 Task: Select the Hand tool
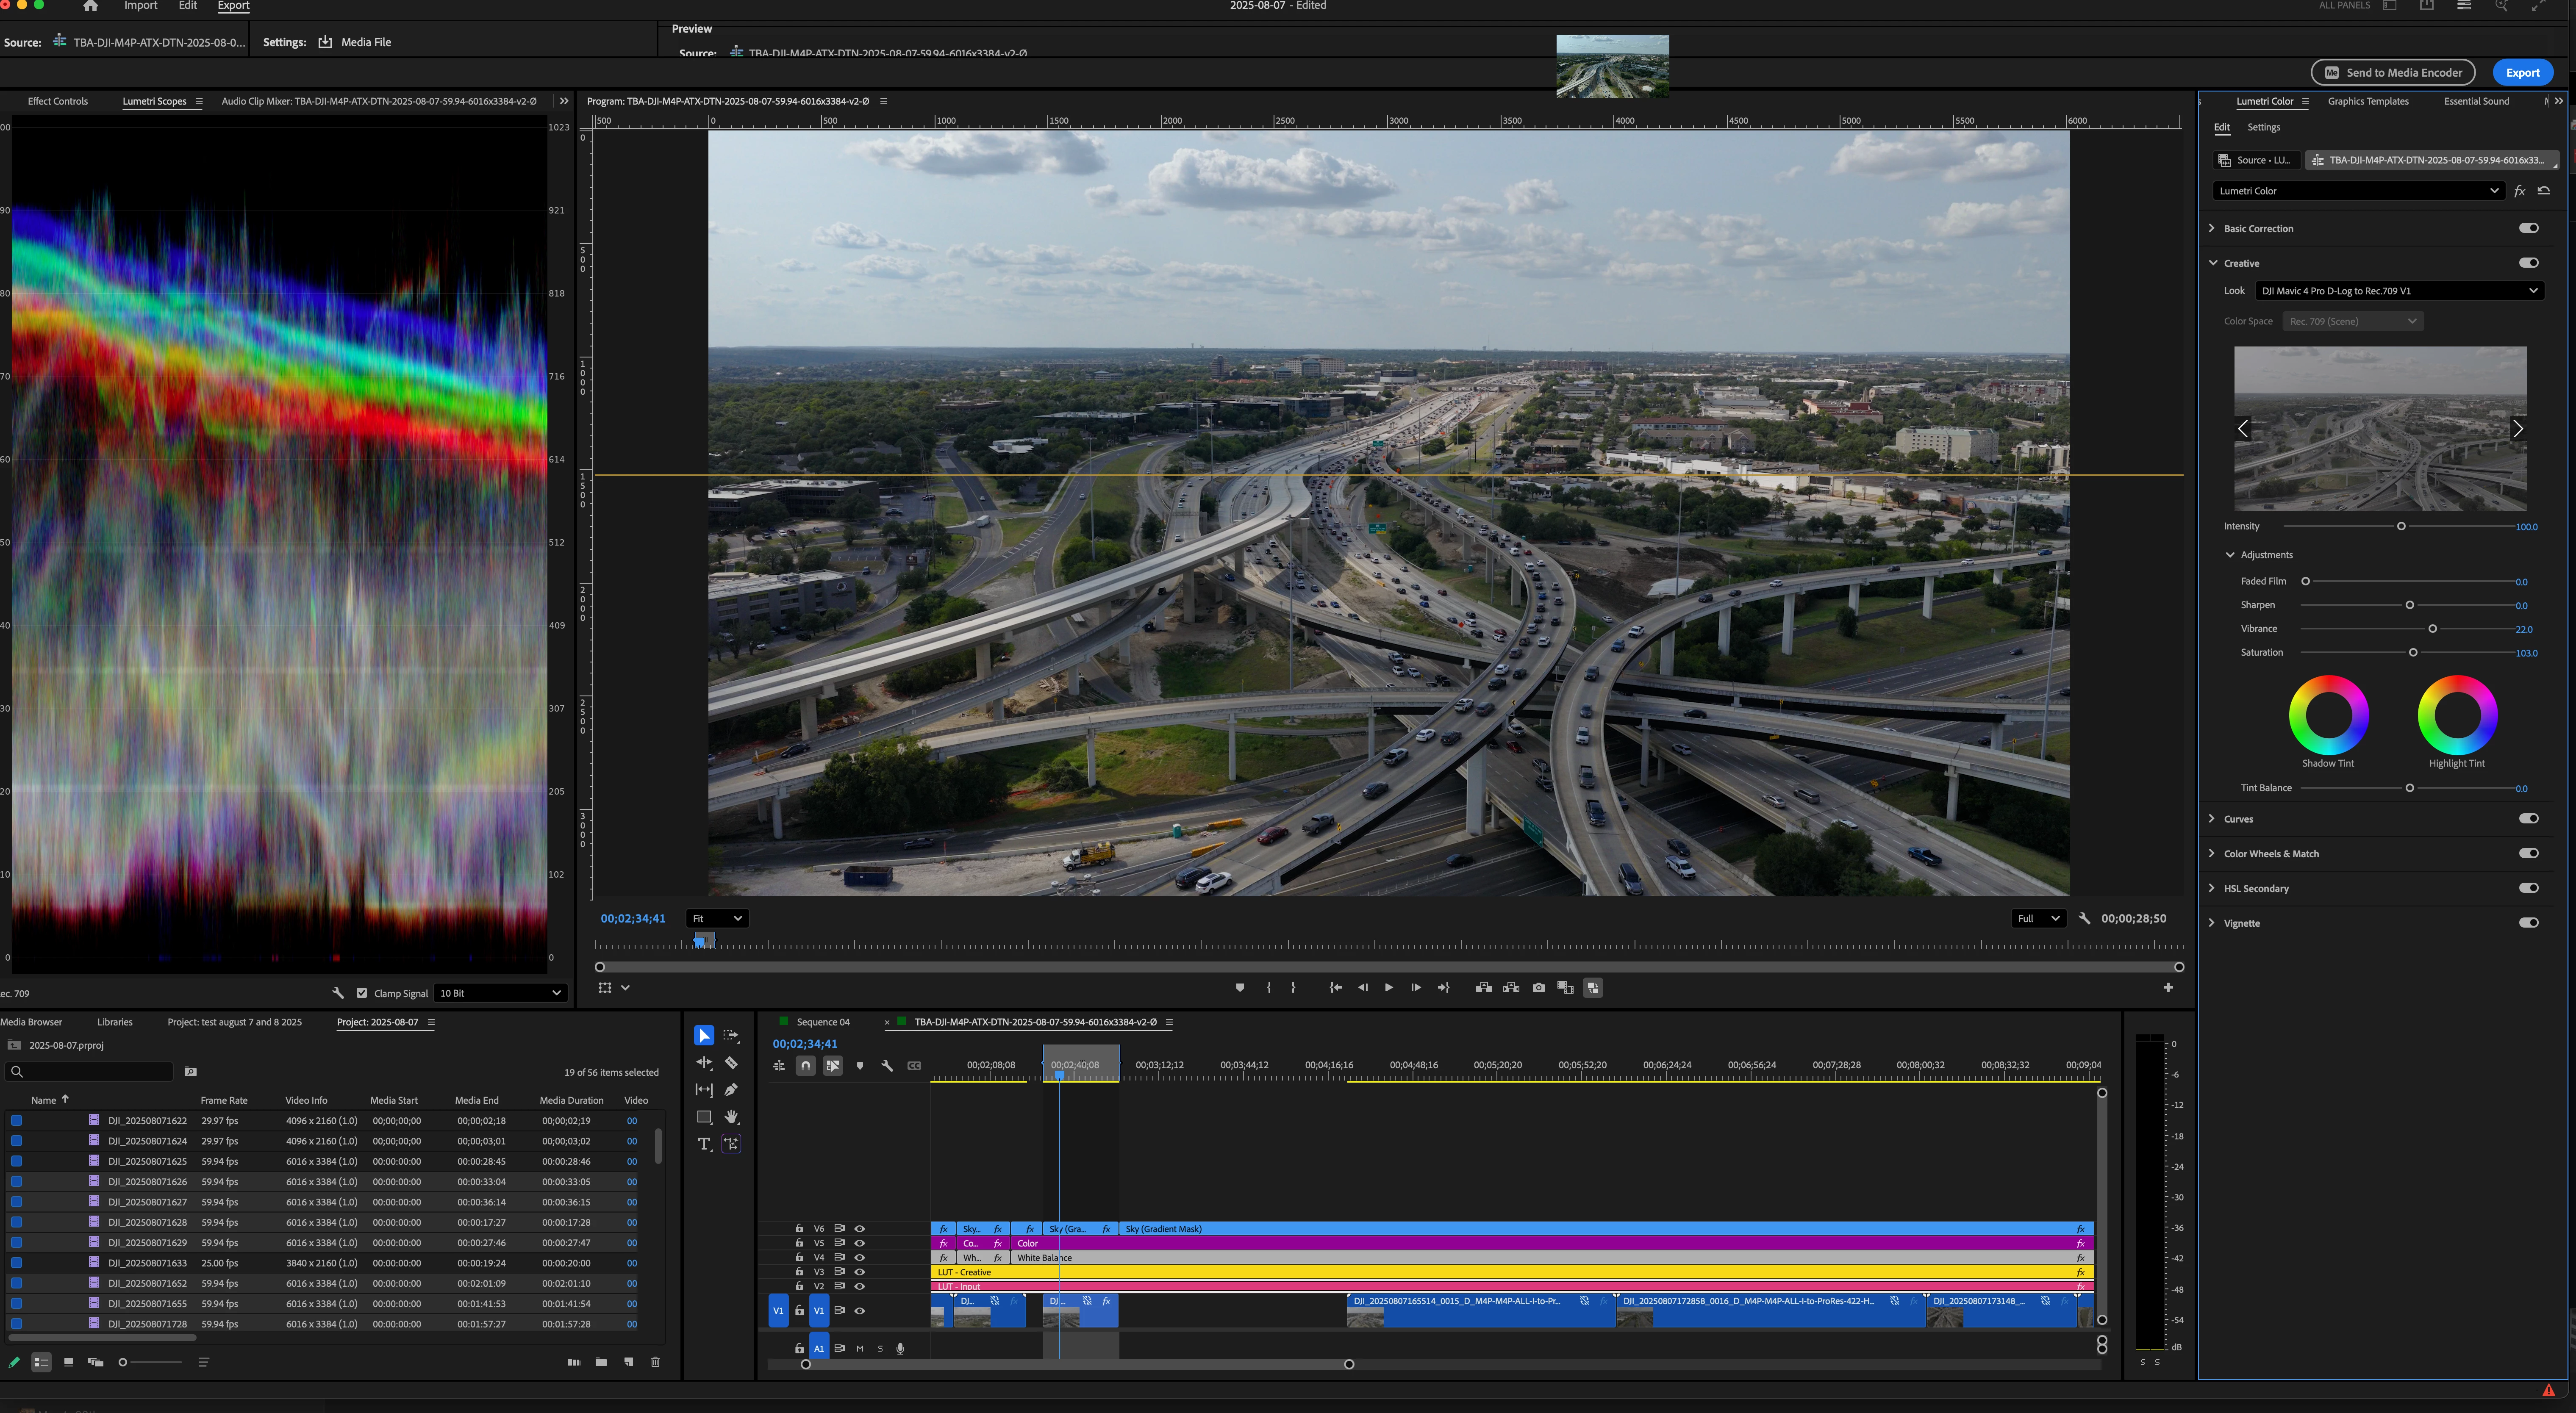(731, 1117)
